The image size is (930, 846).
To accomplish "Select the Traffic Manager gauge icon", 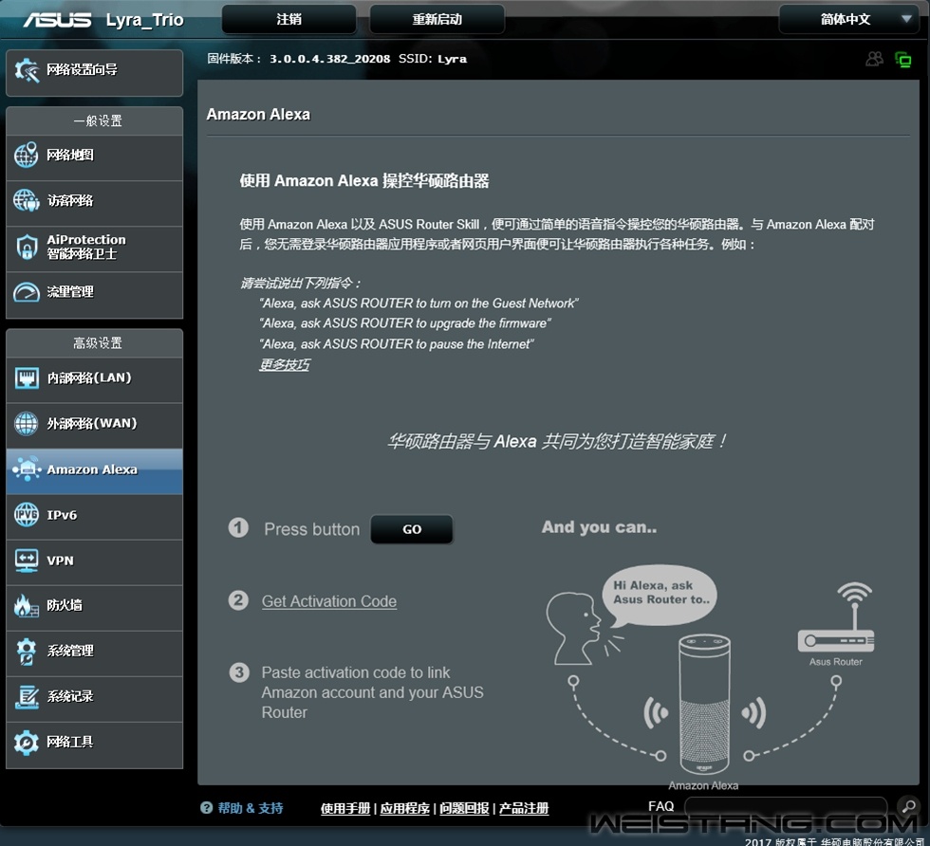I will click(x=27, y=292).
